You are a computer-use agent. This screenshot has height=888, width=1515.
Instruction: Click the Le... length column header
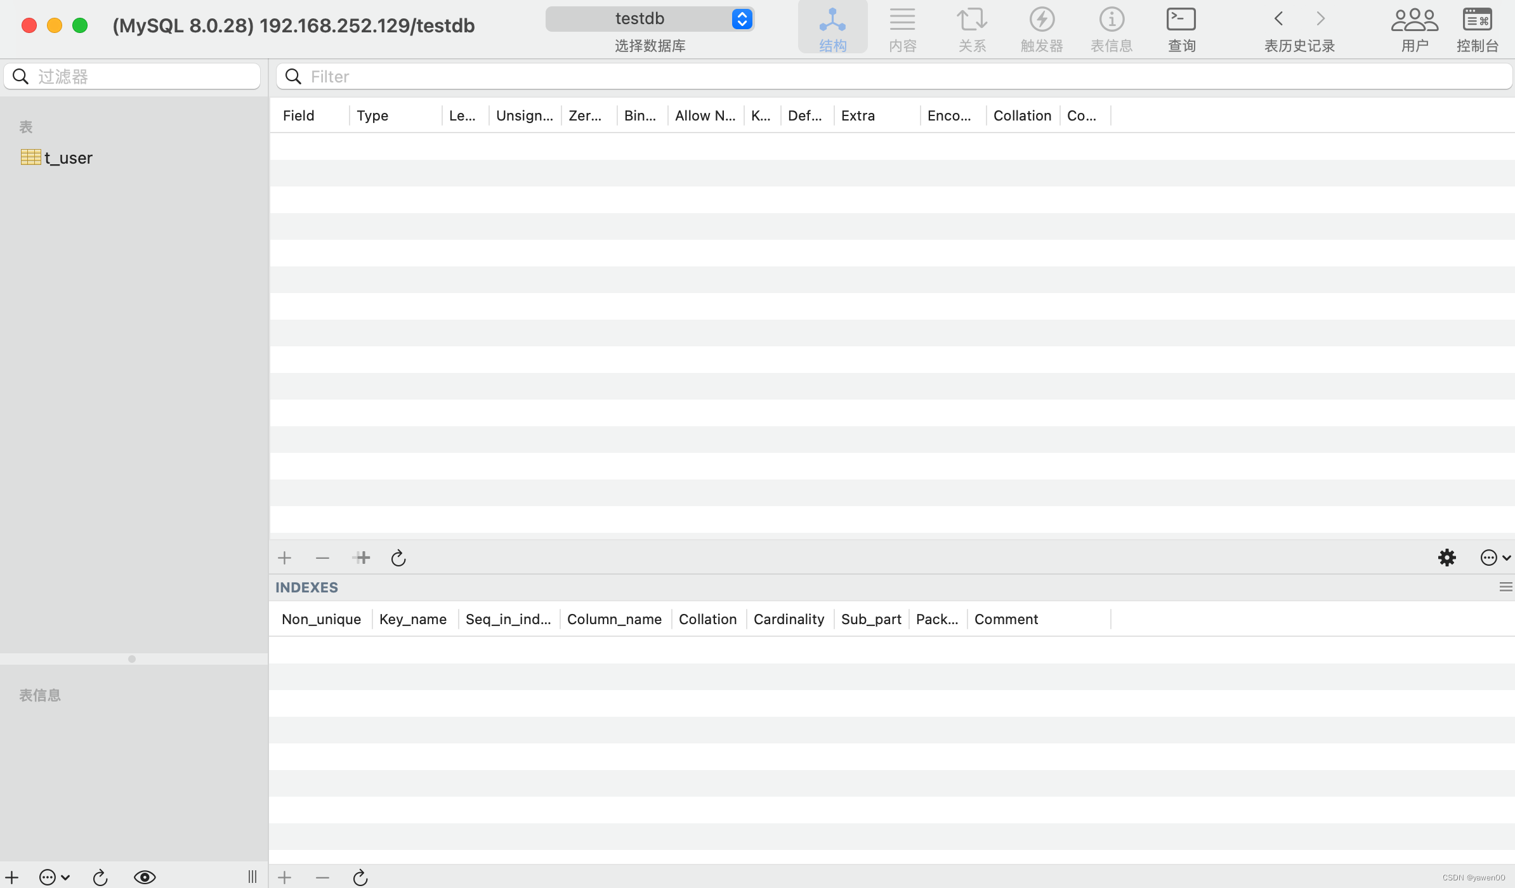[x=465, y=115]
